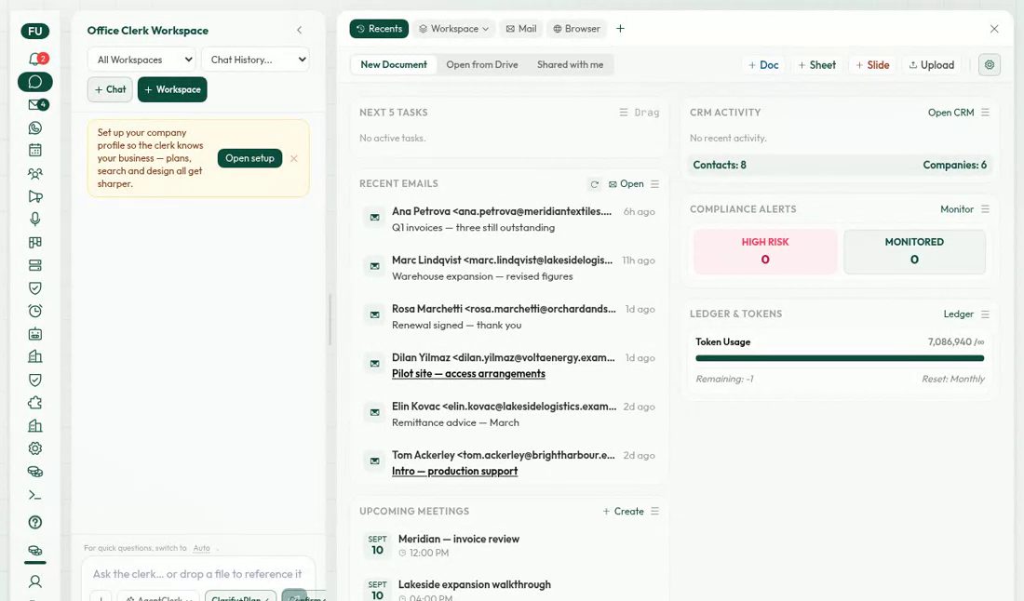Select the chat bubble icon in the sidebar

point(35,82)
